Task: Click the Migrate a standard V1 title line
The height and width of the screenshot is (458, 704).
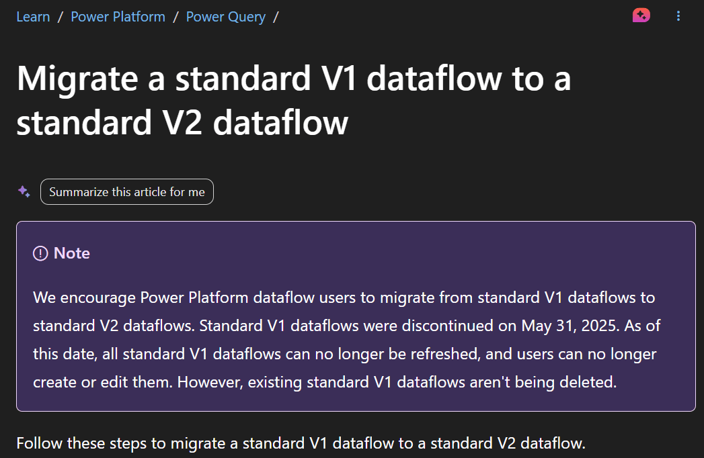Action: click(x=294, y=79)
